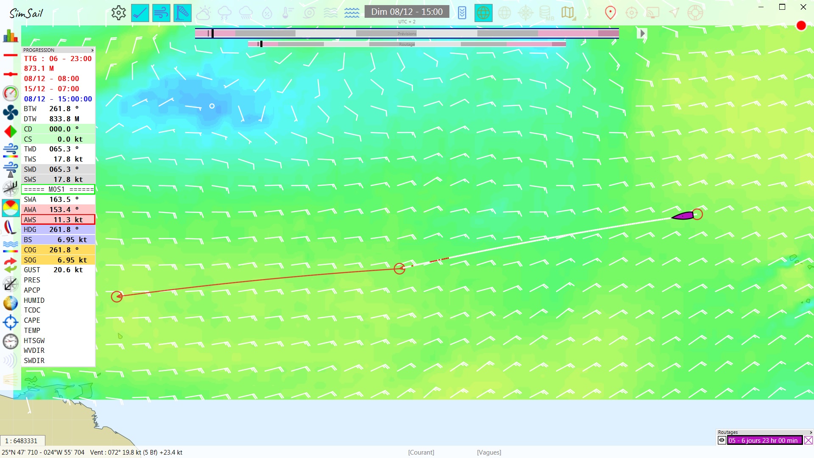The height and width of the screenshot is (458, 814).
Task: Select the MOS1 header row
Action: coord(58,189)
